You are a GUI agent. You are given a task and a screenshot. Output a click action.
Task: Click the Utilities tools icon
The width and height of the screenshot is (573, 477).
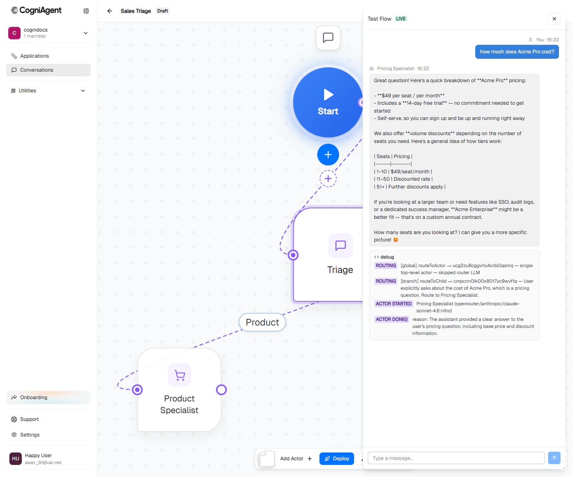click(13, 91)
